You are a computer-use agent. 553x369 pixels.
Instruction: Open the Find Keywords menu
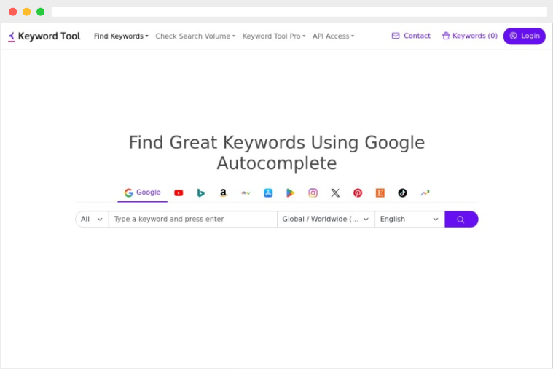click(121, 36)
